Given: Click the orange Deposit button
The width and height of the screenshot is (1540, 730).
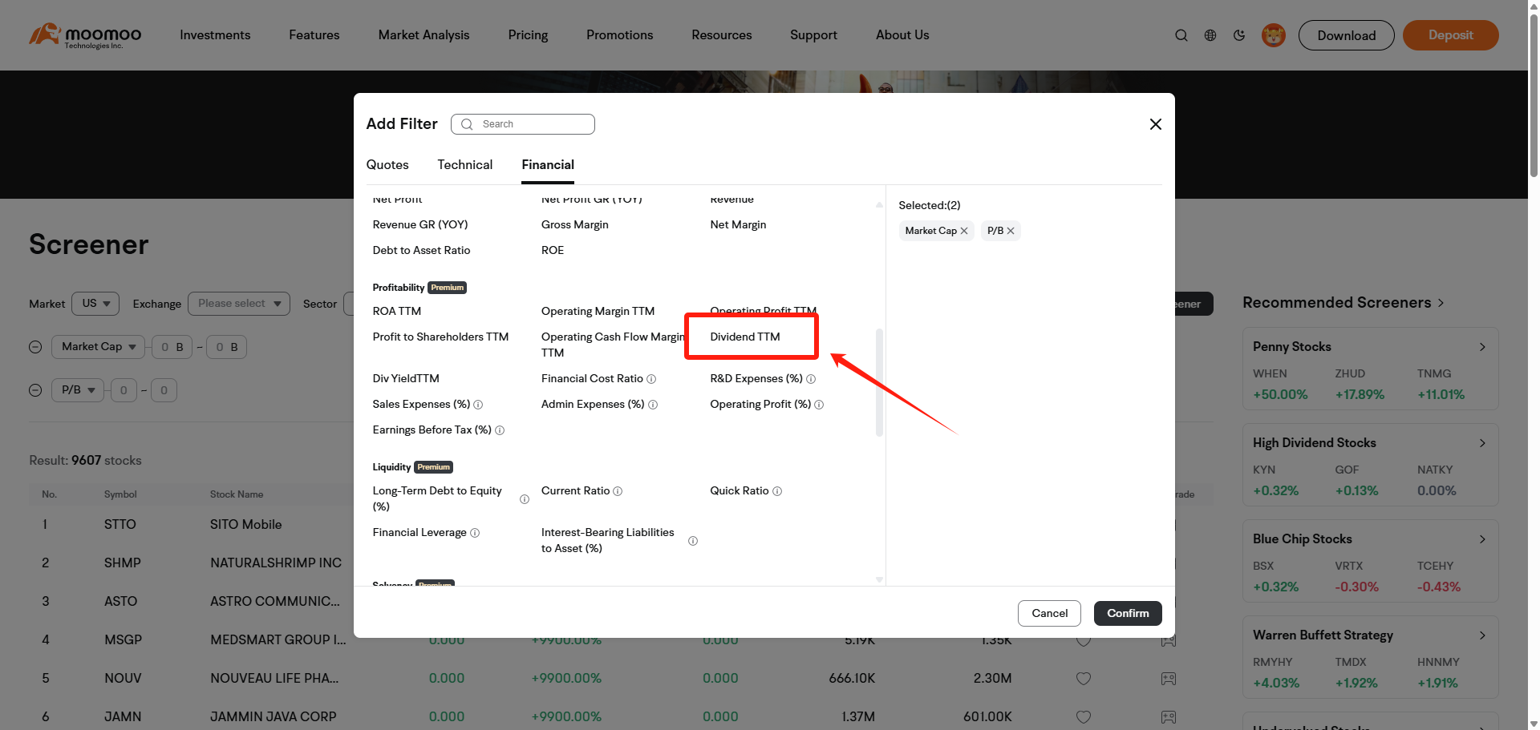Looking at the screenshot, I should pos(1451,35).
